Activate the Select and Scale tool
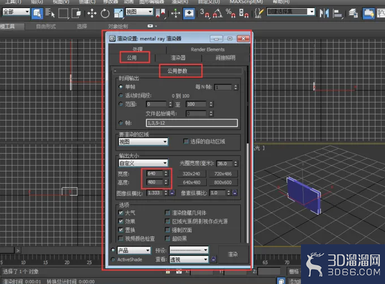This screenshot has height=284, width=385. coord(119,13)
